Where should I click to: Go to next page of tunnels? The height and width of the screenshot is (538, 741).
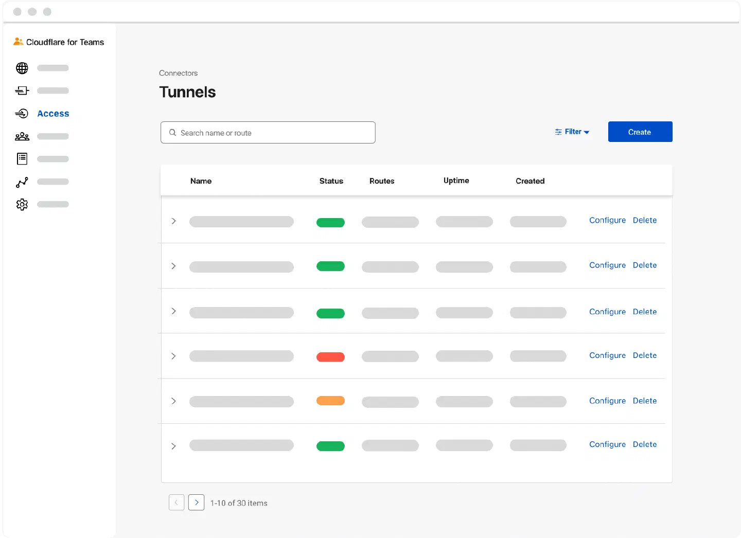point(197,503)
